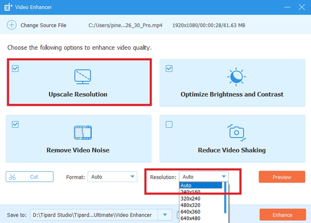Click the plus icon to change source file

(12, 25)
